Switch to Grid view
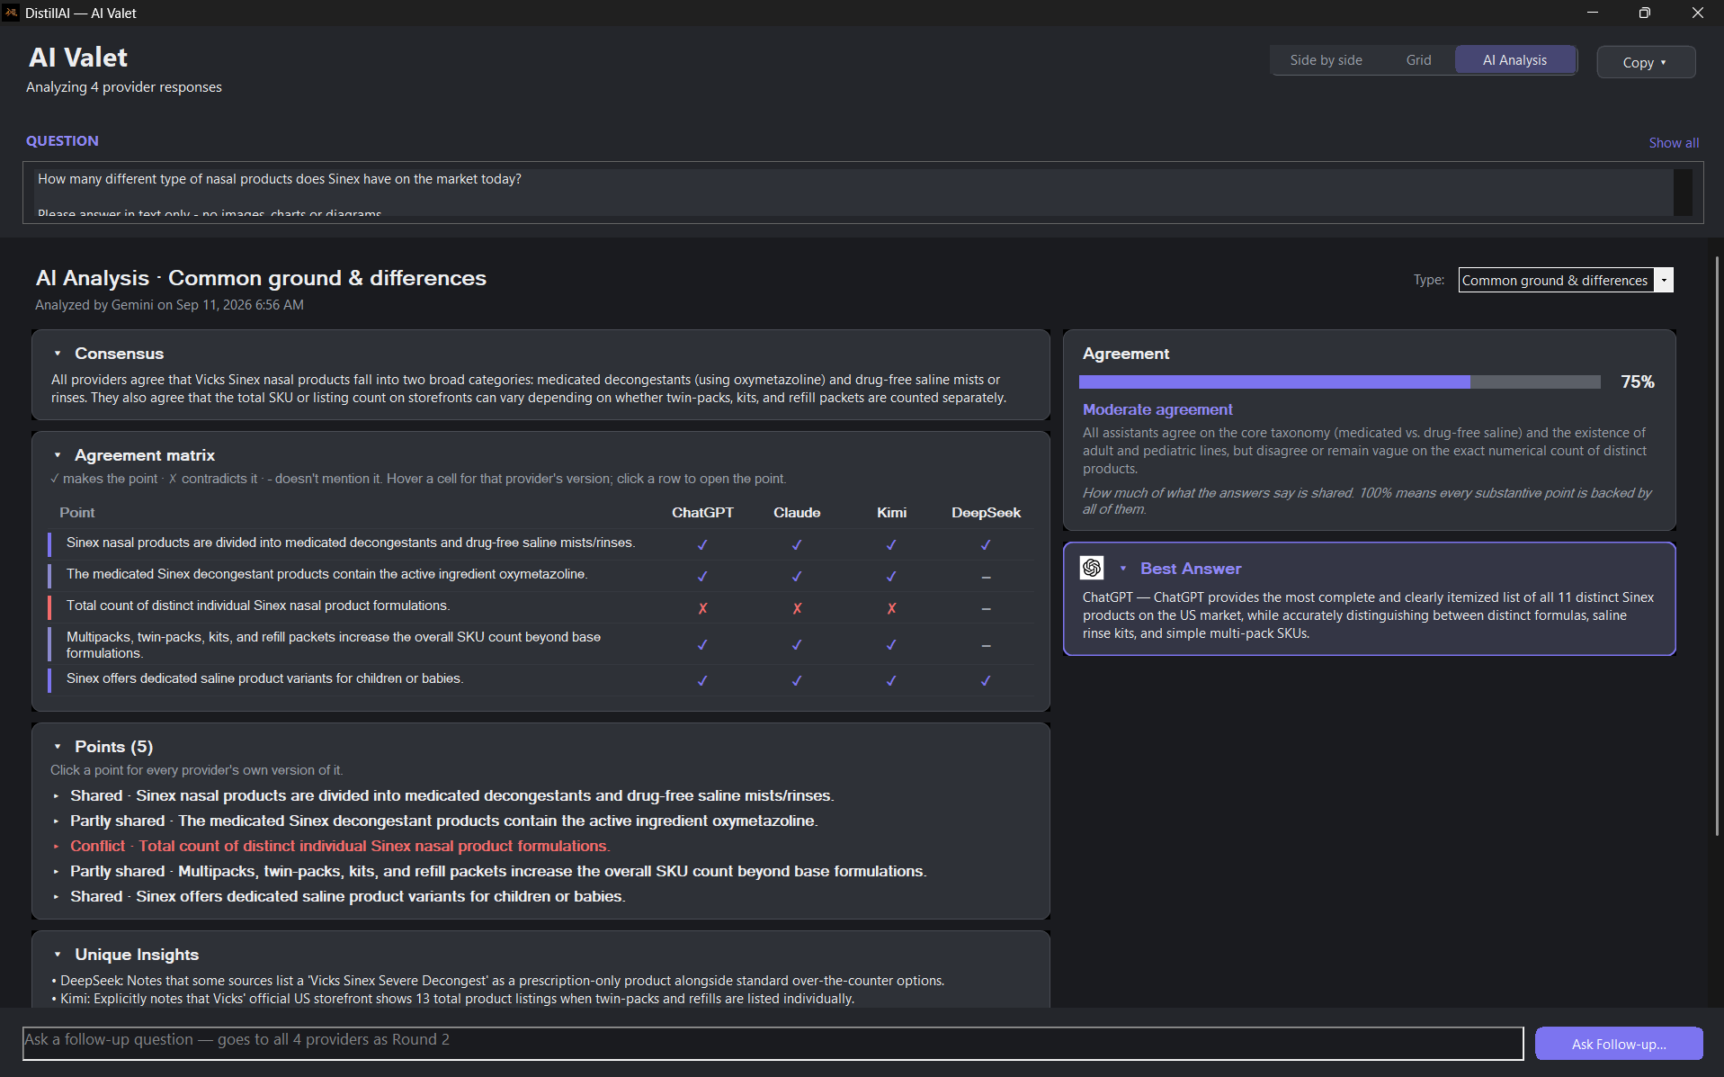Viewport: 1724px width, 1077px height. (1418, 60)
